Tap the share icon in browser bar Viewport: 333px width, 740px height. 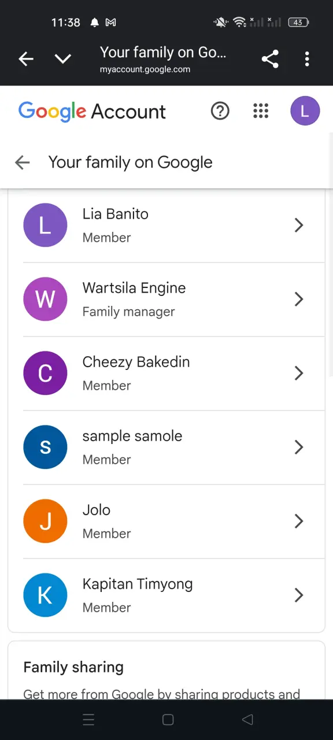click(x=270, y=58)
